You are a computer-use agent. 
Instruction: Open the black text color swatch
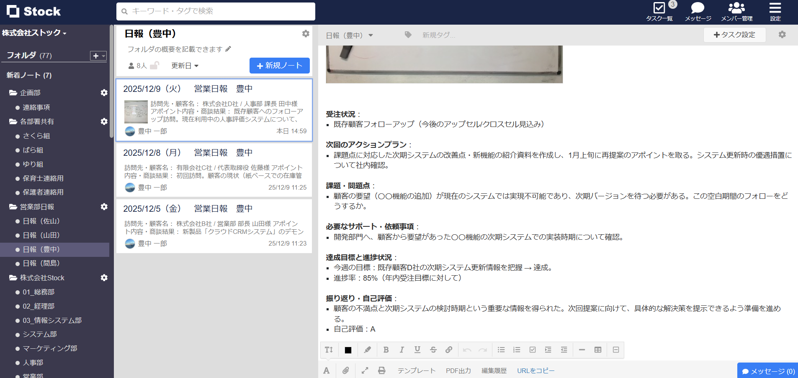pyautogui.click(x=348, y=350)
